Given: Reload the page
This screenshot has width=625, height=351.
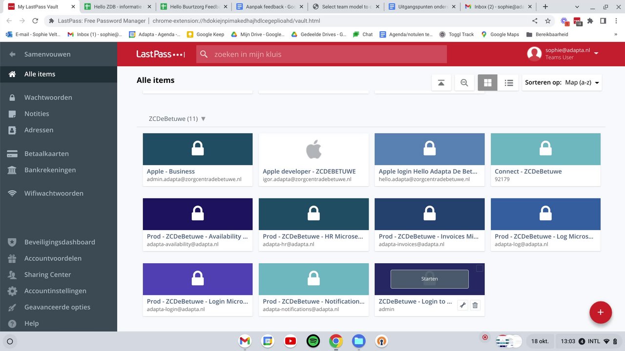Looking at the screenshot, I should click(35, 21).
